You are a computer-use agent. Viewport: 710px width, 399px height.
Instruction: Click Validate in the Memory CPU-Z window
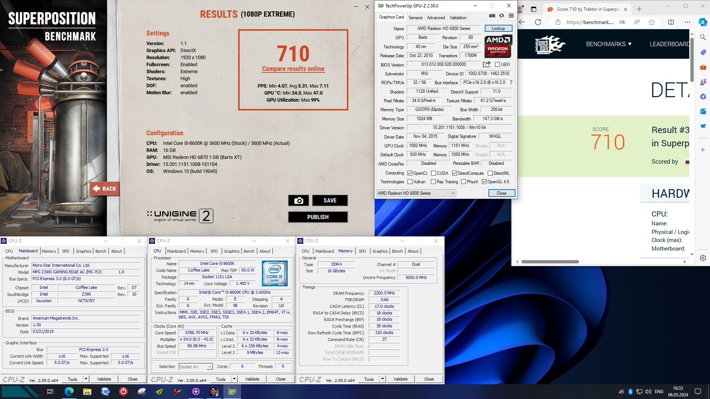(400, 379)
